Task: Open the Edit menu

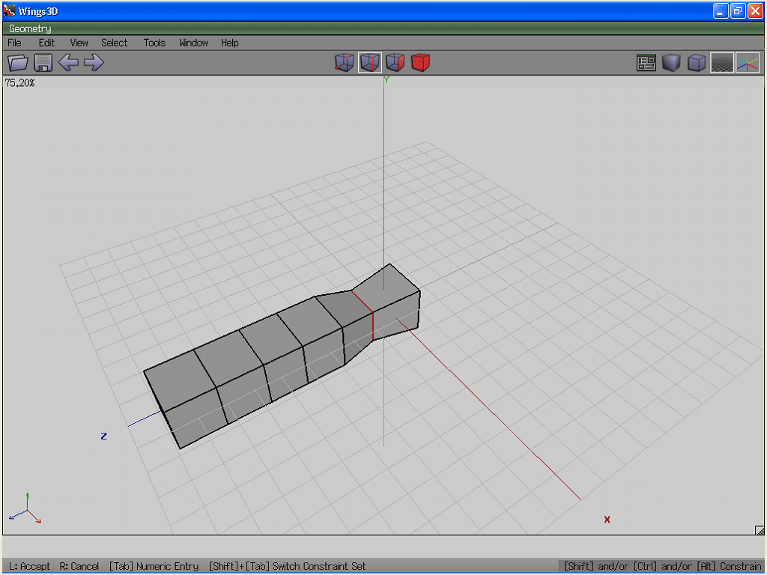Action: coord(46,43)
